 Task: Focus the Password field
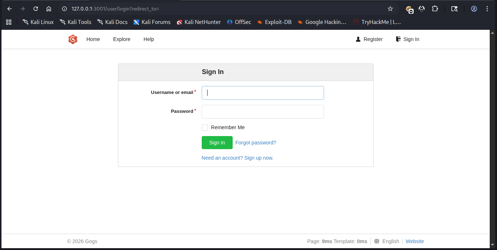coord(263,112)
